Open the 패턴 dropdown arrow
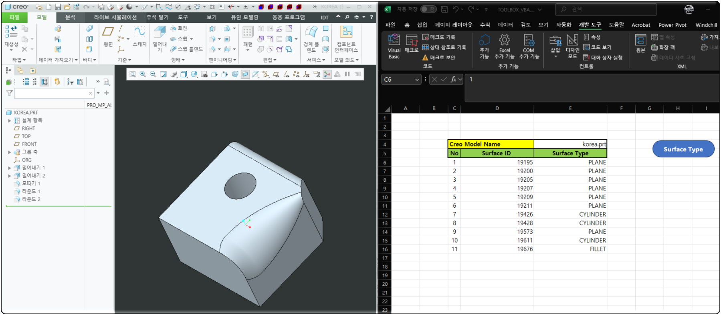The height and width of the screenshot is (315, 721). pyautogui.click(x=248, y=50)
